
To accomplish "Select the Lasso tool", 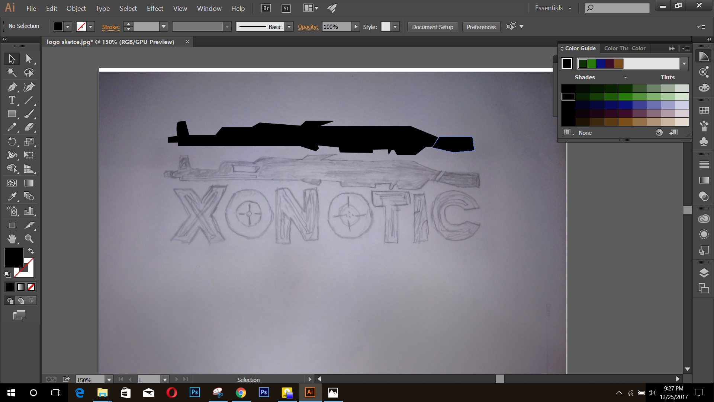I will click(29, 73).
